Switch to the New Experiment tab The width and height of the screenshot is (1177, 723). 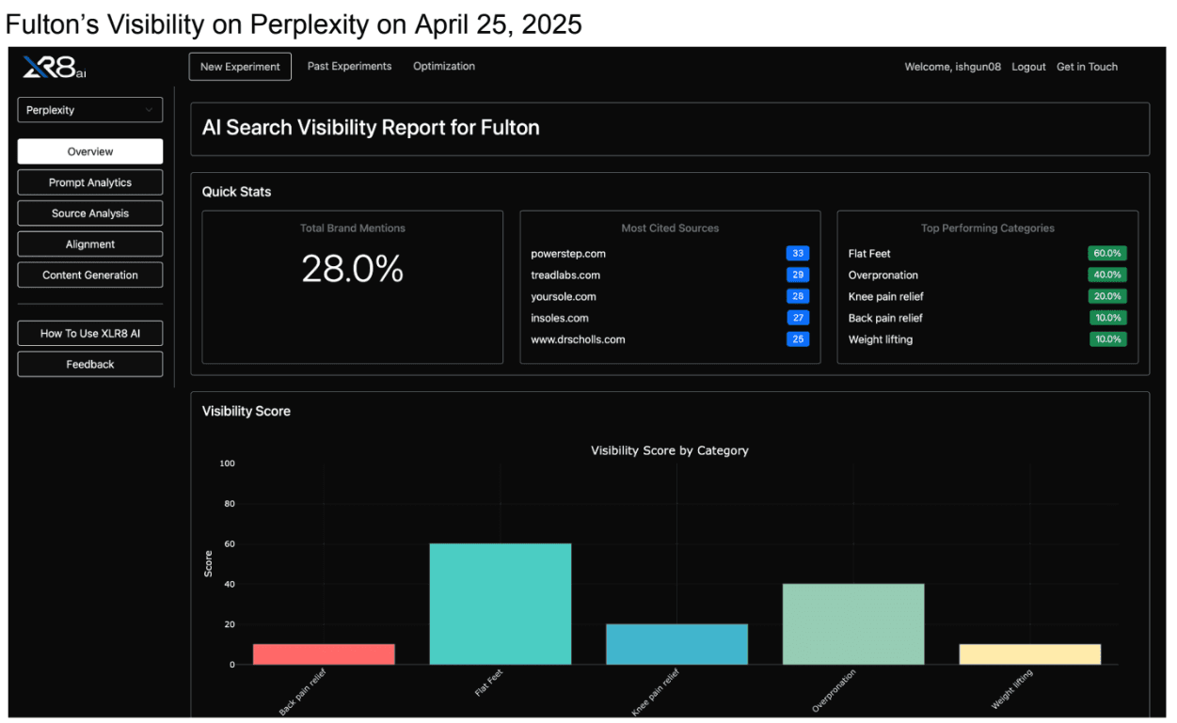pyautogui.click(x=240, y=67)
